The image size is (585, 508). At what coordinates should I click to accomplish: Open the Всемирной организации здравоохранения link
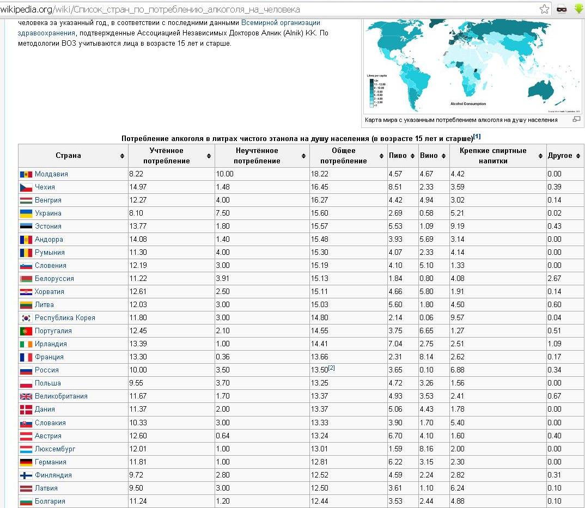(x=169, y=28)
